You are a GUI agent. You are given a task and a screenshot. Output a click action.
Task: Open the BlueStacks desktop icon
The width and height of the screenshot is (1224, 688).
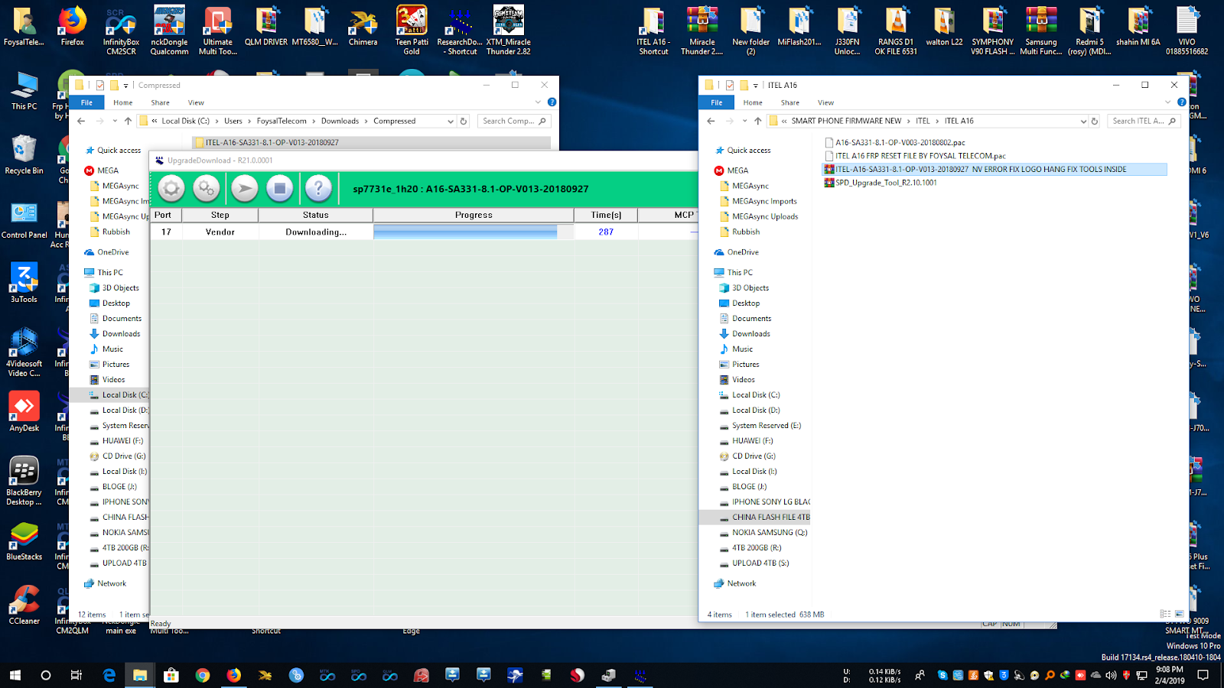click(24, 540)
